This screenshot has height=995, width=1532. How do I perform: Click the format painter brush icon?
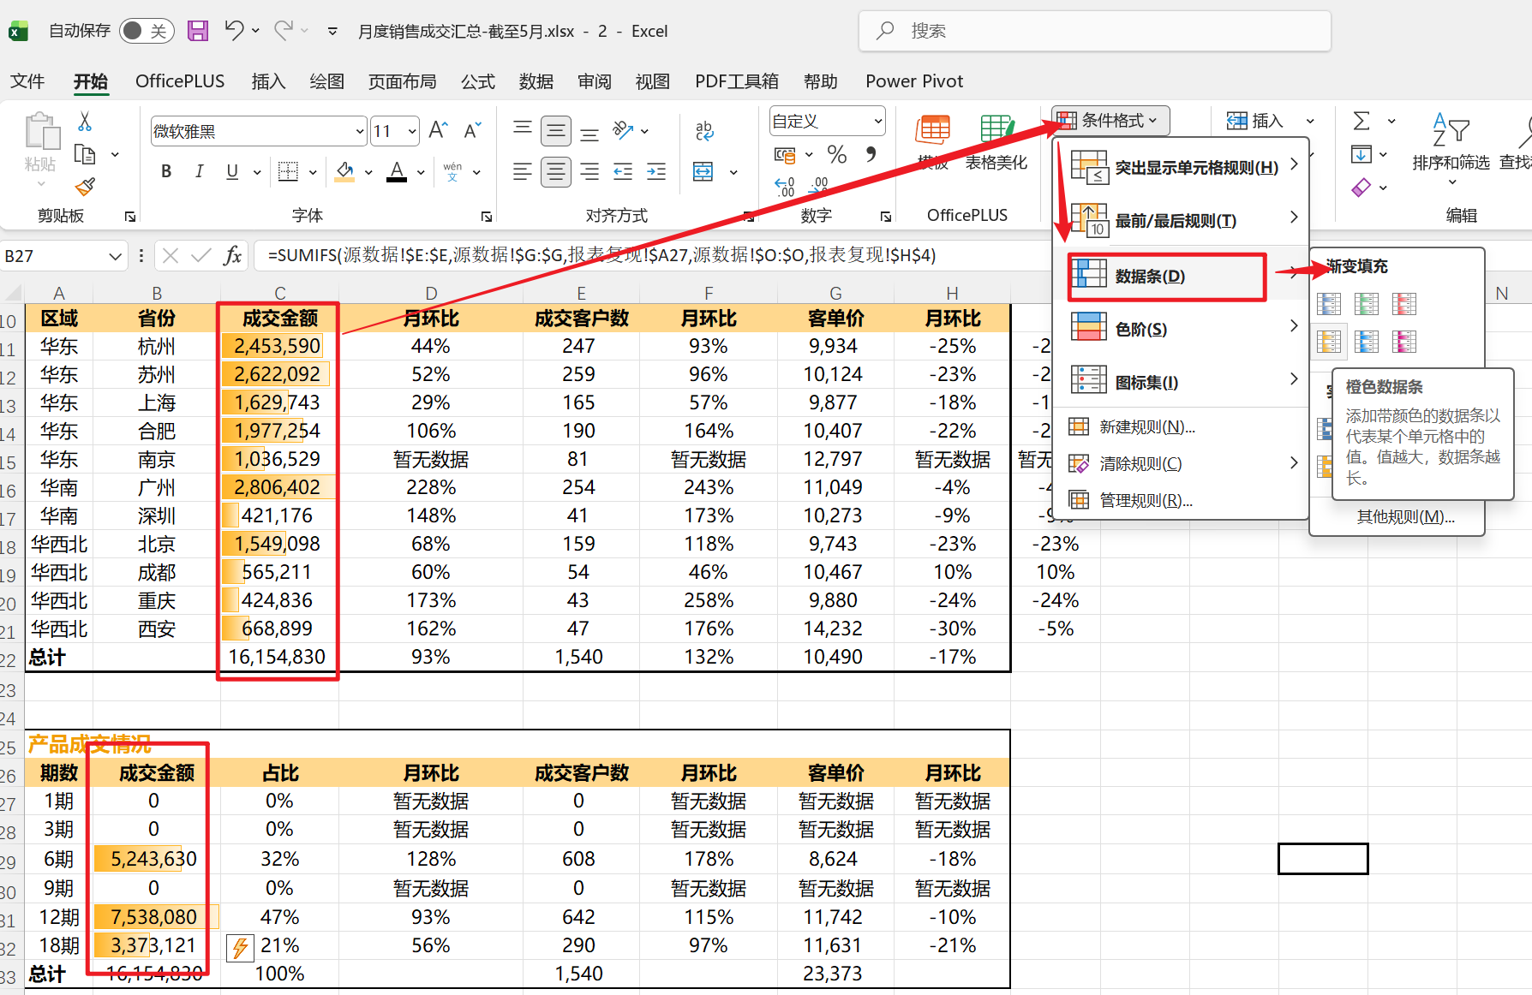86,188
